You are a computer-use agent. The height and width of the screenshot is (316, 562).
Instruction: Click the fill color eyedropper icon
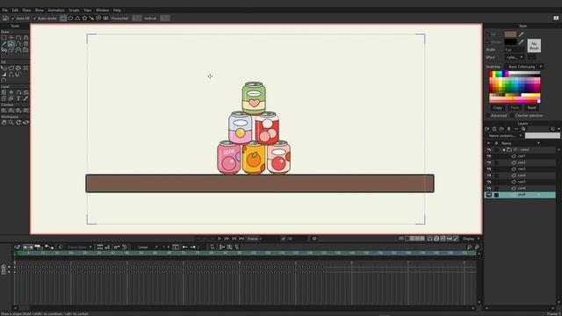point(521,34)
